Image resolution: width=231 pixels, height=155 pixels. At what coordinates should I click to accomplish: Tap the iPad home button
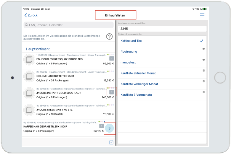[220, 78]
